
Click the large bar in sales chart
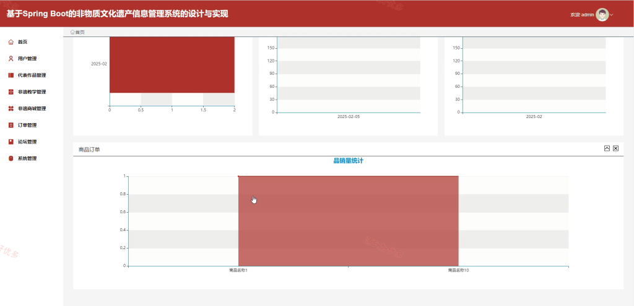348,221
